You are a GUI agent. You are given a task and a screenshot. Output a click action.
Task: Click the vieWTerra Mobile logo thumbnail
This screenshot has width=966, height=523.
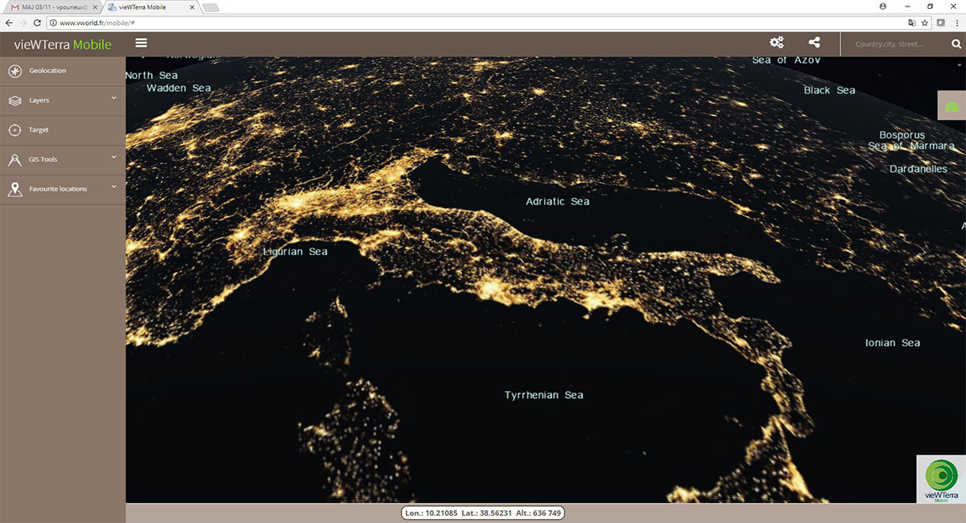point(941,480)
